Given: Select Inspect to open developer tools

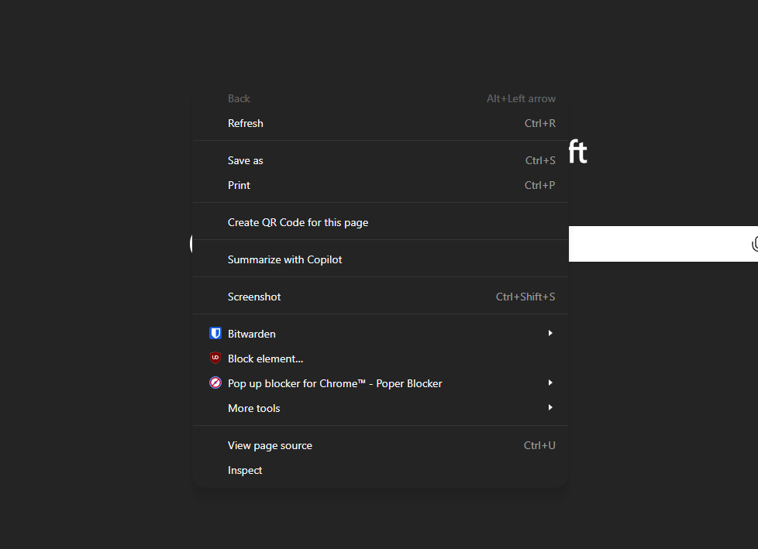Looking at the screenshot, I should click(x=245, y=470).
